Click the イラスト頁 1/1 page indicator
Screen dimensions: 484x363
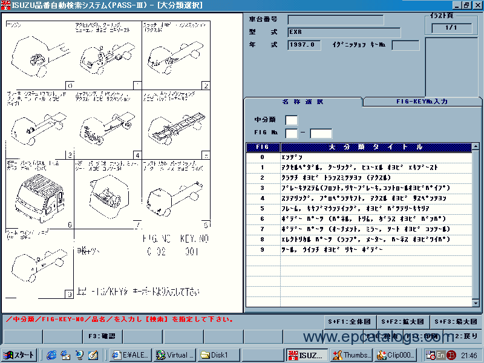pos(451,28)
